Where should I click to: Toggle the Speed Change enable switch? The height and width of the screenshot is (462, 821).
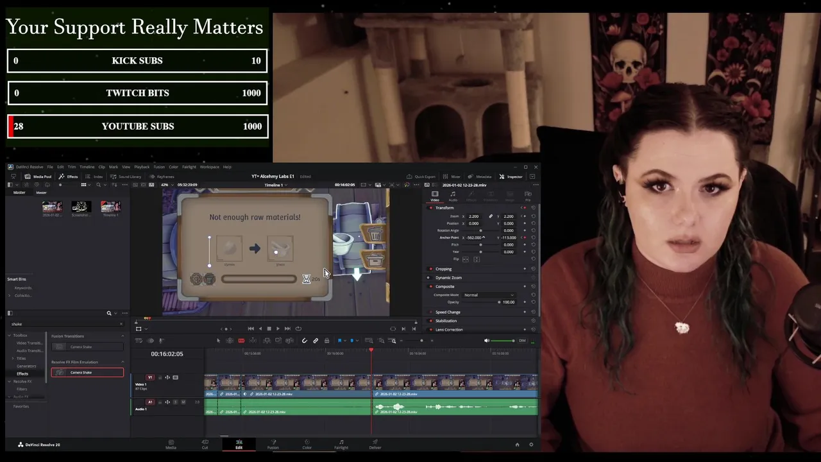click(430, 312)
